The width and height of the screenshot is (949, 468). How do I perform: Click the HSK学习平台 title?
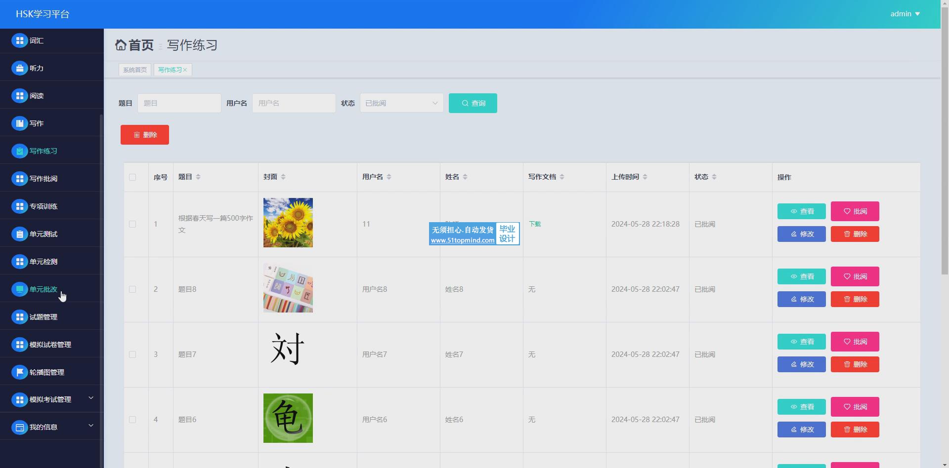(43, 14)
